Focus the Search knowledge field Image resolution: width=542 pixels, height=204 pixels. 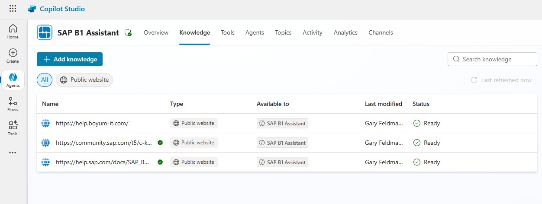[492, 59]
